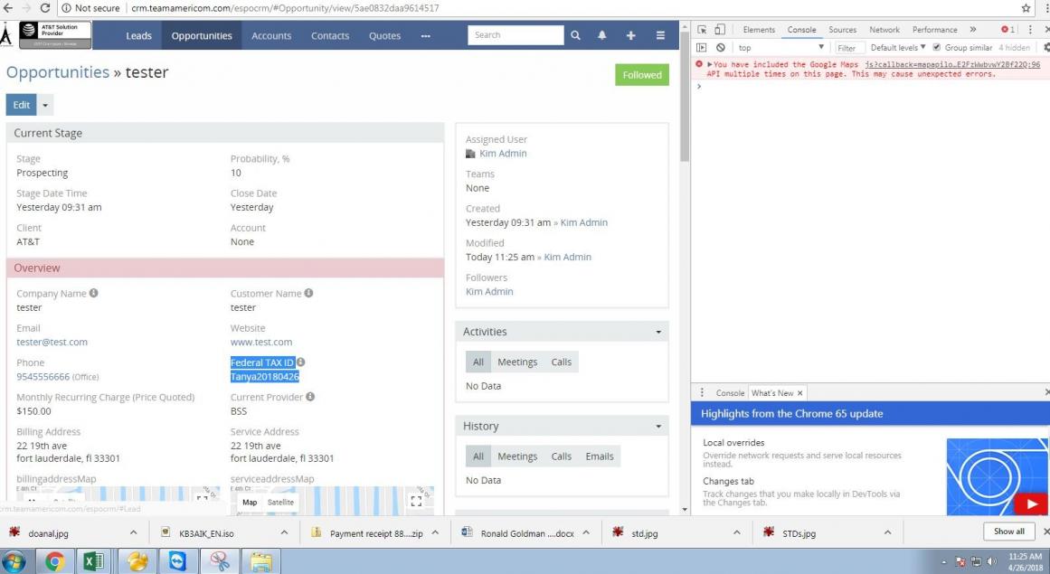Image resolution: width=1050 pixels, height=574 pixels.
Task: Click the console Filter input
Action: [850, 48]
